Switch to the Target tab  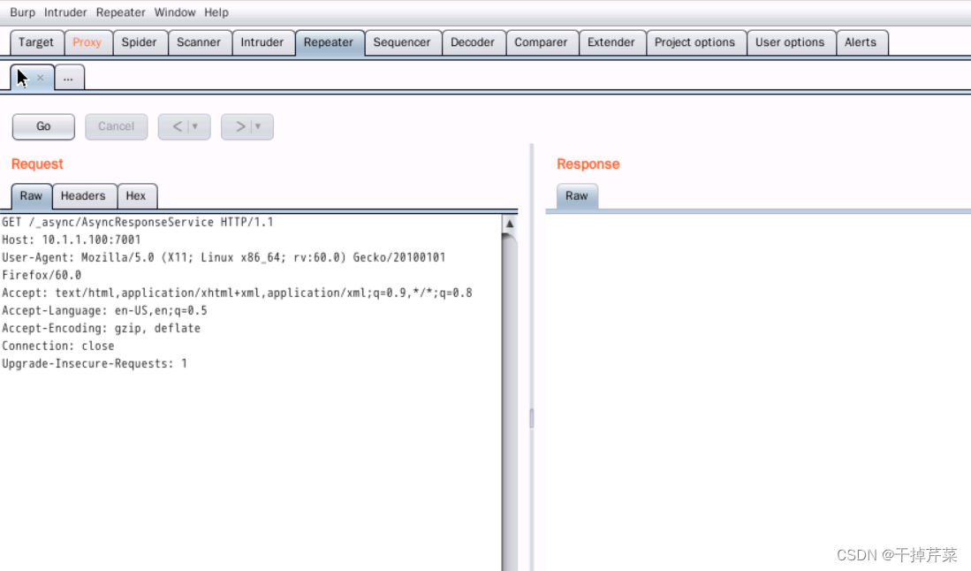[x=36, y=42]
